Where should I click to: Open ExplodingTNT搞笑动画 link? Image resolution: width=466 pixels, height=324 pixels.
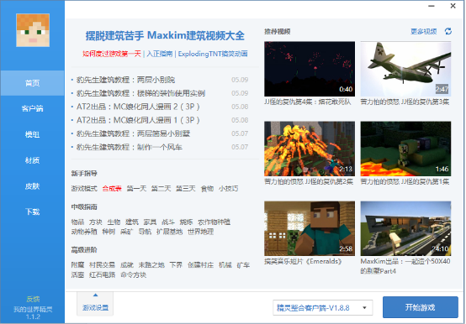click(x=213, y=54)
